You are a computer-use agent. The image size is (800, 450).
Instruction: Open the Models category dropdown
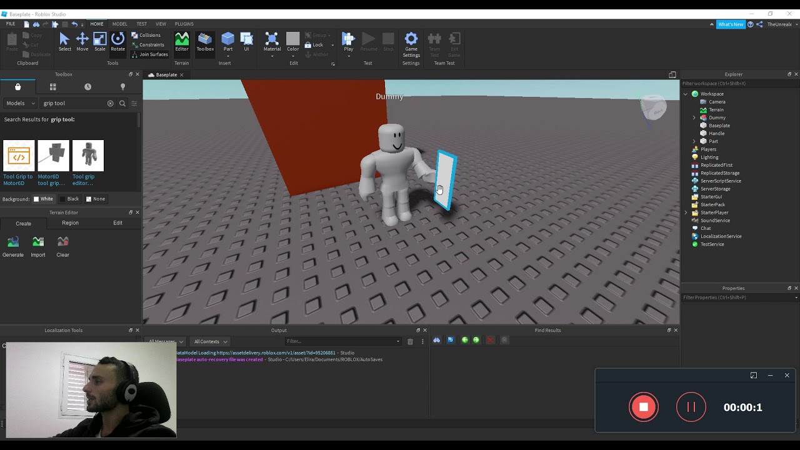[21, 103]
